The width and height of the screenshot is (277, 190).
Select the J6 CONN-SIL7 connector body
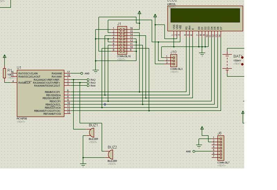click(221, 148)
